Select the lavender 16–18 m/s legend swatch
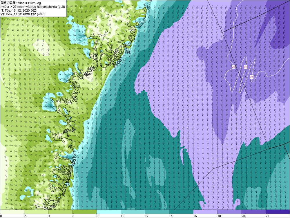The height and width of the screenshot is (218, 290). tap(205, 212)
